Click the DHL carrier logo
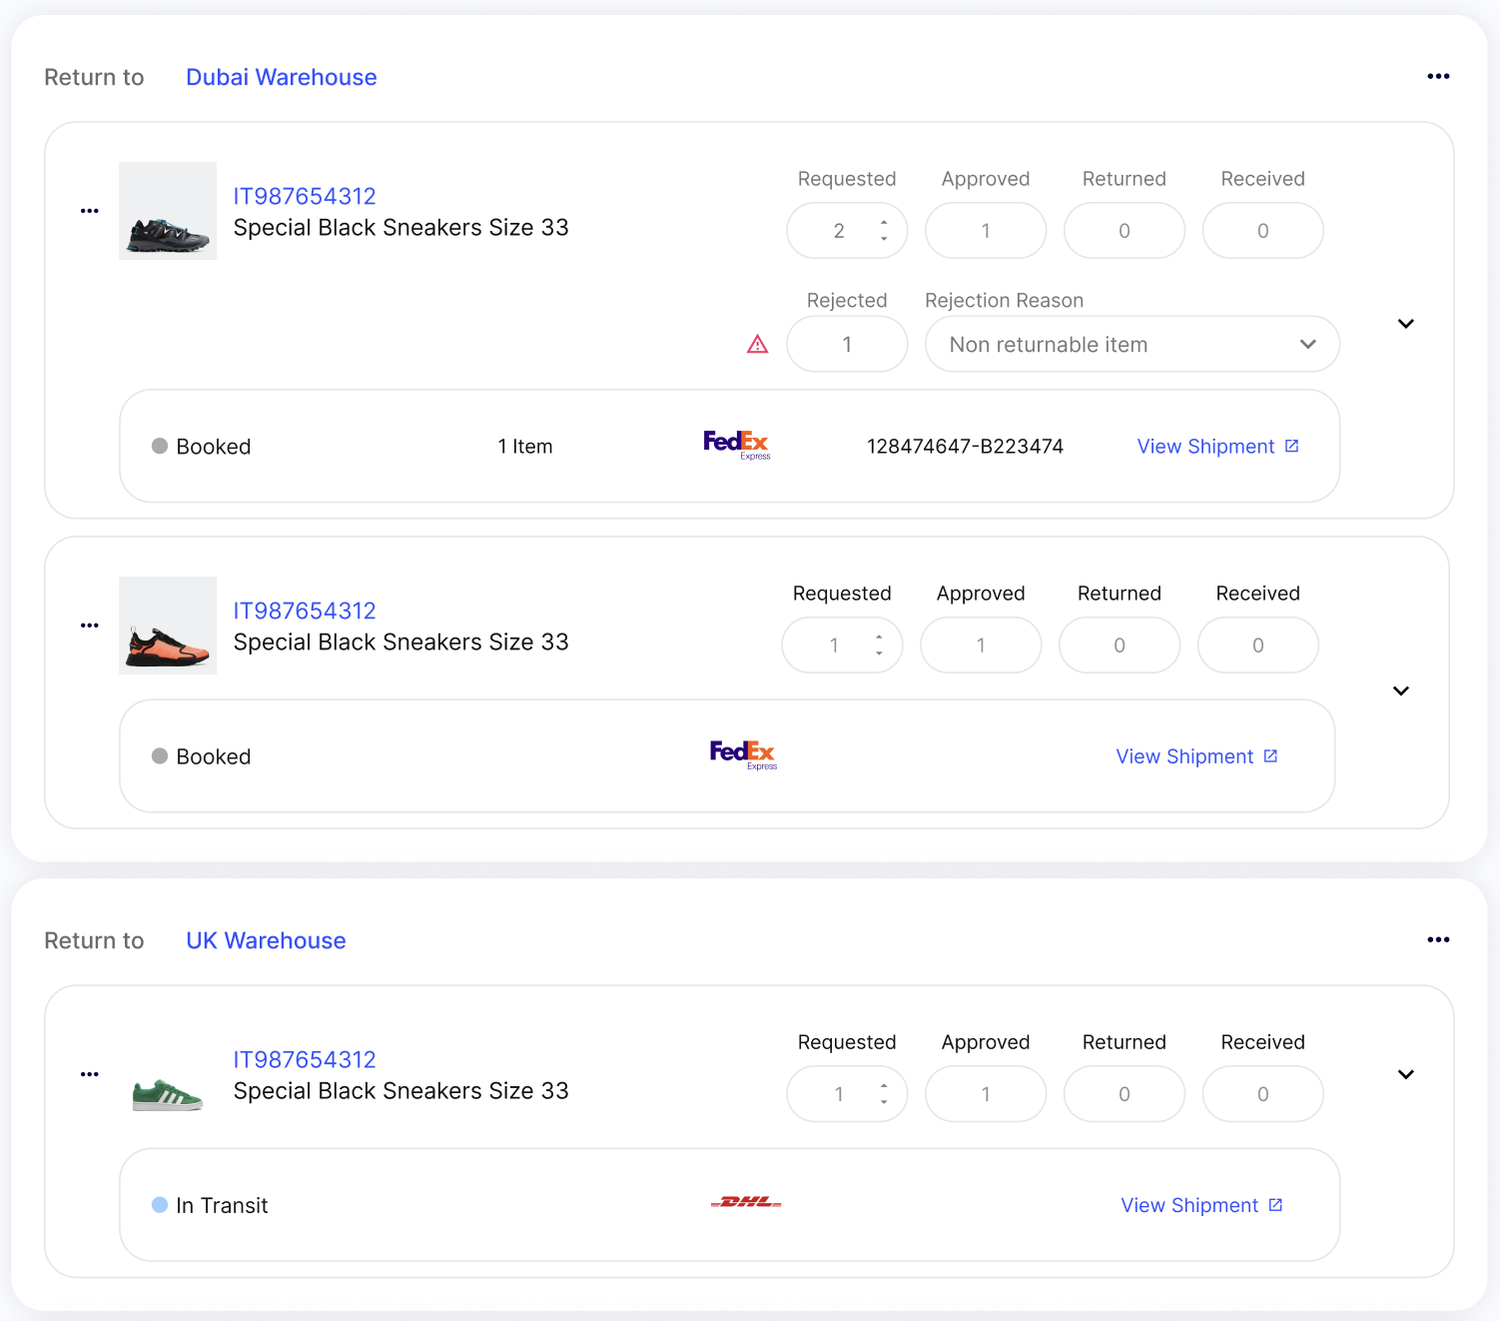 745,1202
